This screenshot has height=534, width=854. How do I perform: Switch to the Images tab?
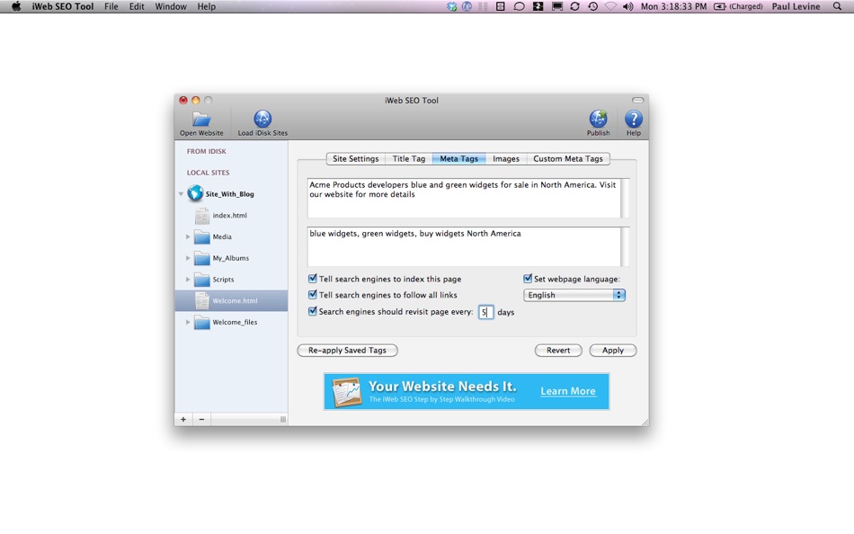506,158
